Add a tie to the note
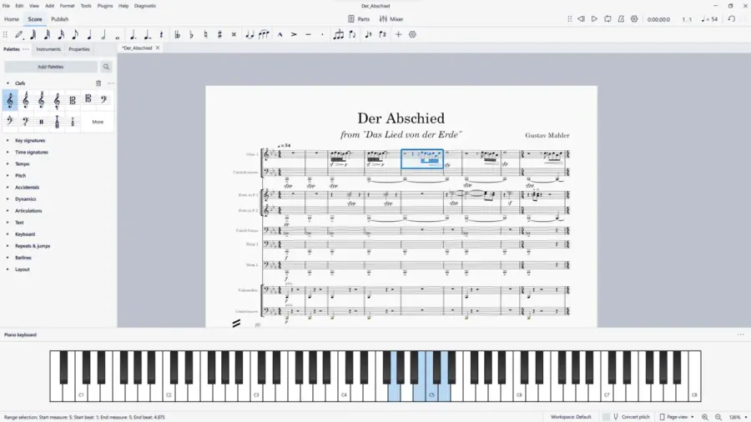751x422 pixels. [x=249, y=34]
